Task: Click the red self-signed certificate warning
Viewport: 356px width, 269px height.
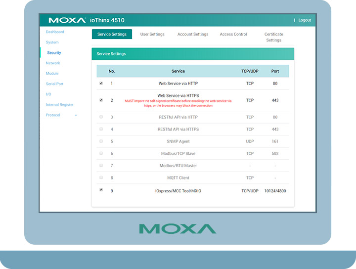Action: (178, 103)
